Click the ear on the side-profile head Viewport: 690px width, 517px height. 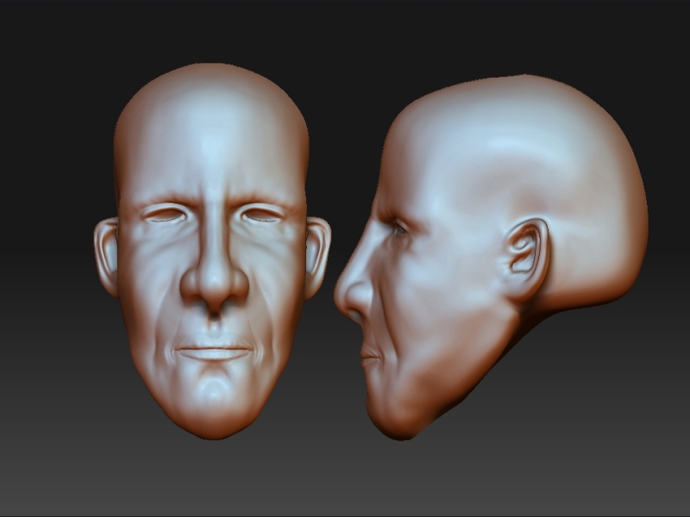(527, 260)
